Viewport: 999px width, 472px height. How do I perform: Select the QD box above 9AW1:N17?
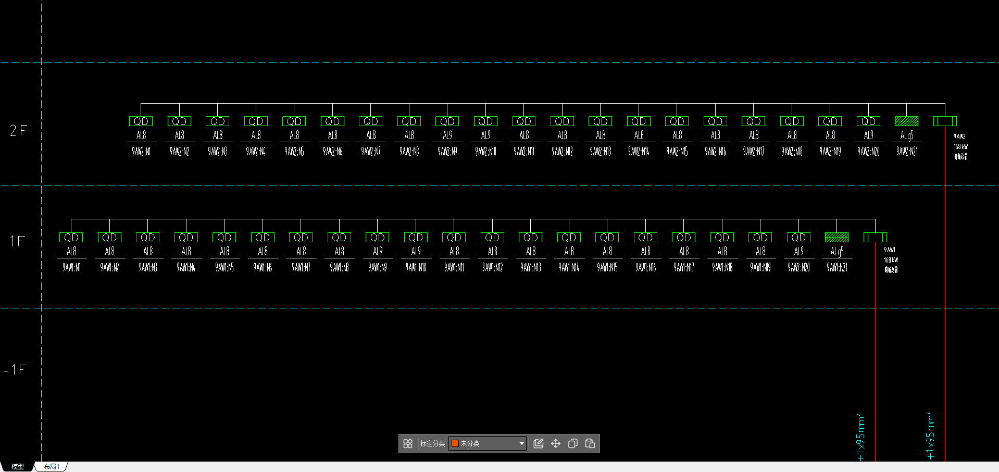pyautogui.click(x=684, y=238)
